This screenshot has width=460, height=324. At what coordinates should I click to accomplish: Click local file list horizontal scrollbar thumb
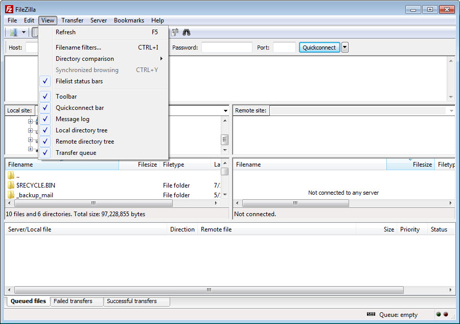click(x=94, y=203)
